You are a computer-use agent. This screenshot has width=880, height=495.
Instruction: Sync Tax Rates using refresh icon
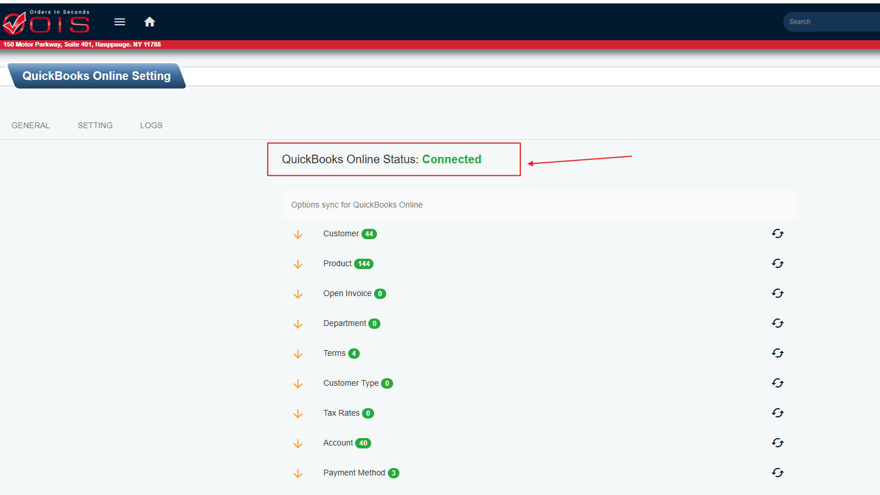tap(778, 413)
